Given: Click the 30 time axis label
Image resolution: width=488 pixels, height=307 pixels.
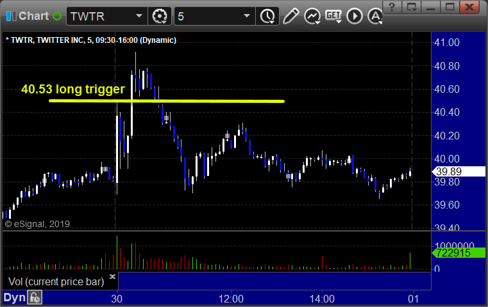Looking at the screenshot, I should [117, 299].
